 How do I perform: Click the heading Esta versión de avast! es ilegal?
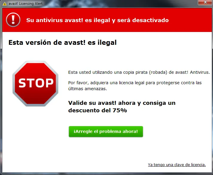[x=63, y=42]
